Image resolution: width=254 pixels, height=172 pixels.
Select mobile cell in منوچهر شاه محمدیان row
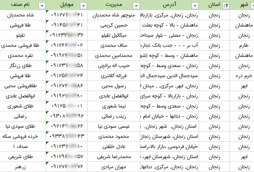67,15
